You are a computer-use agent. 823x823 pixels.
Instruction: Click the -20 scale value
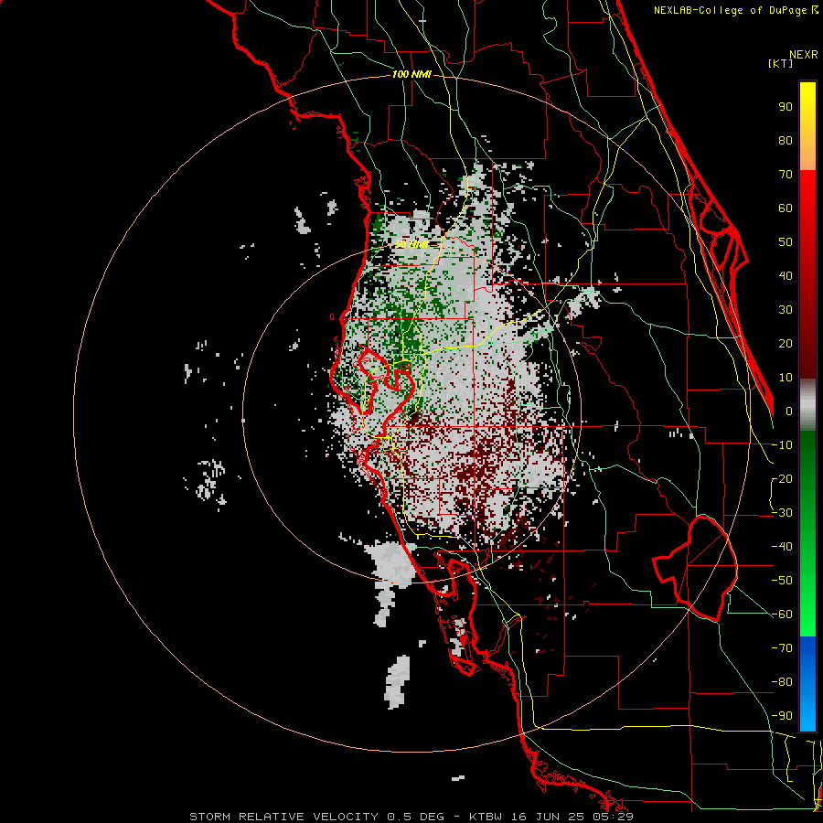[x=782, y=479]
